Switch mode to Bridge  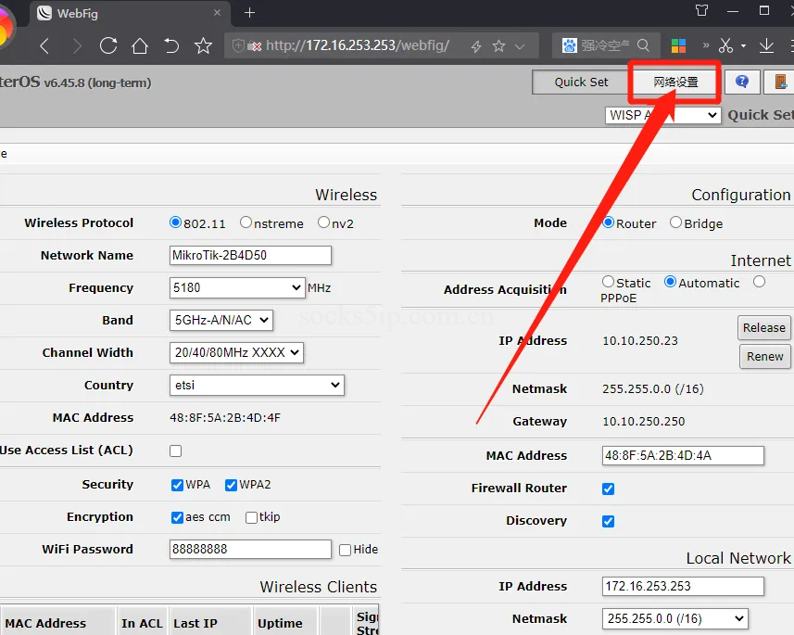click(675, 222)
